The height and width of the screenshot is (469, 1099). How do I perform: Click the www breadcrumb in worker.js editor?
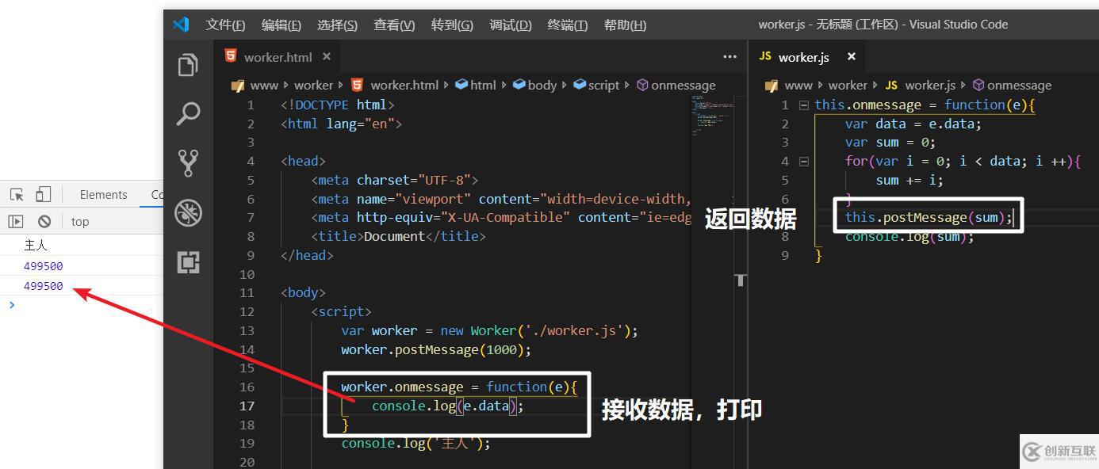[x=798, y=86]
